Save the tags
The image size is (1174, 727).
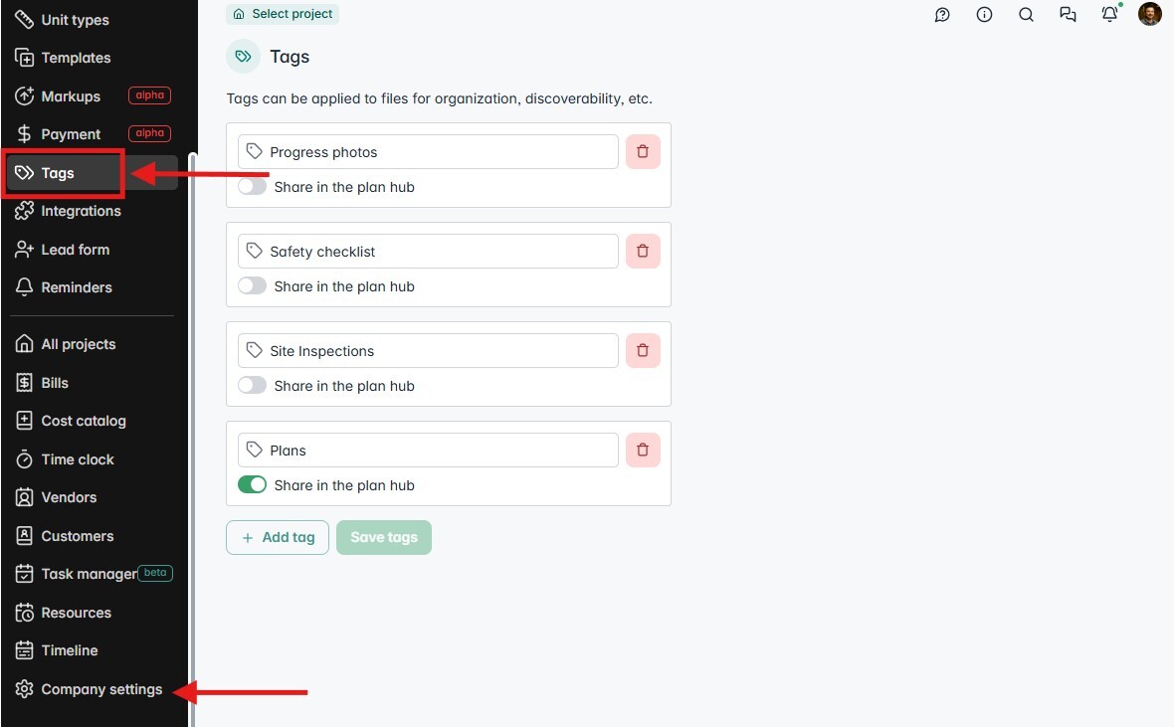(x=384, y=537)
